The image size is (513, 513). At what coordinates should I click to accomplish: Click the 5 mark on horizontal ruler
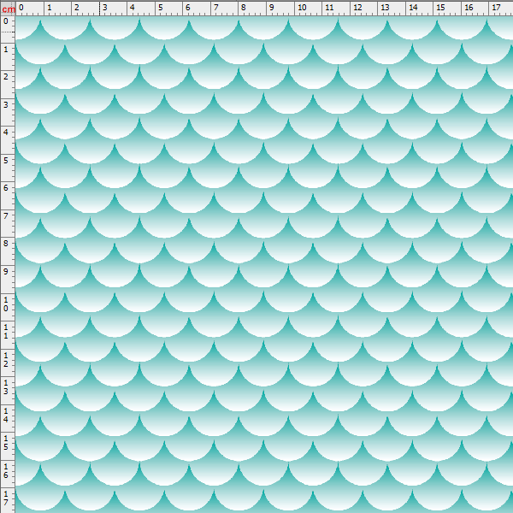click(161, 7)
